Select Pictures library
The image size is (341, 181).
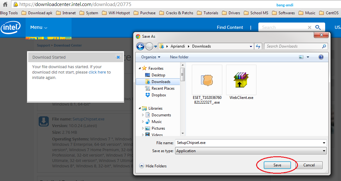[155, 128]
